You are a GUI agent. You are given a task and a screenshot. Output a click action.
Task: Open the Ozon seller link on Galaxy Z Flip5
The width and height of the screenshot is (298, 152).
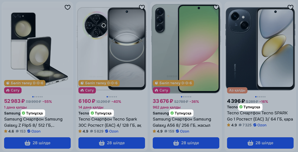tap(34, 131)
